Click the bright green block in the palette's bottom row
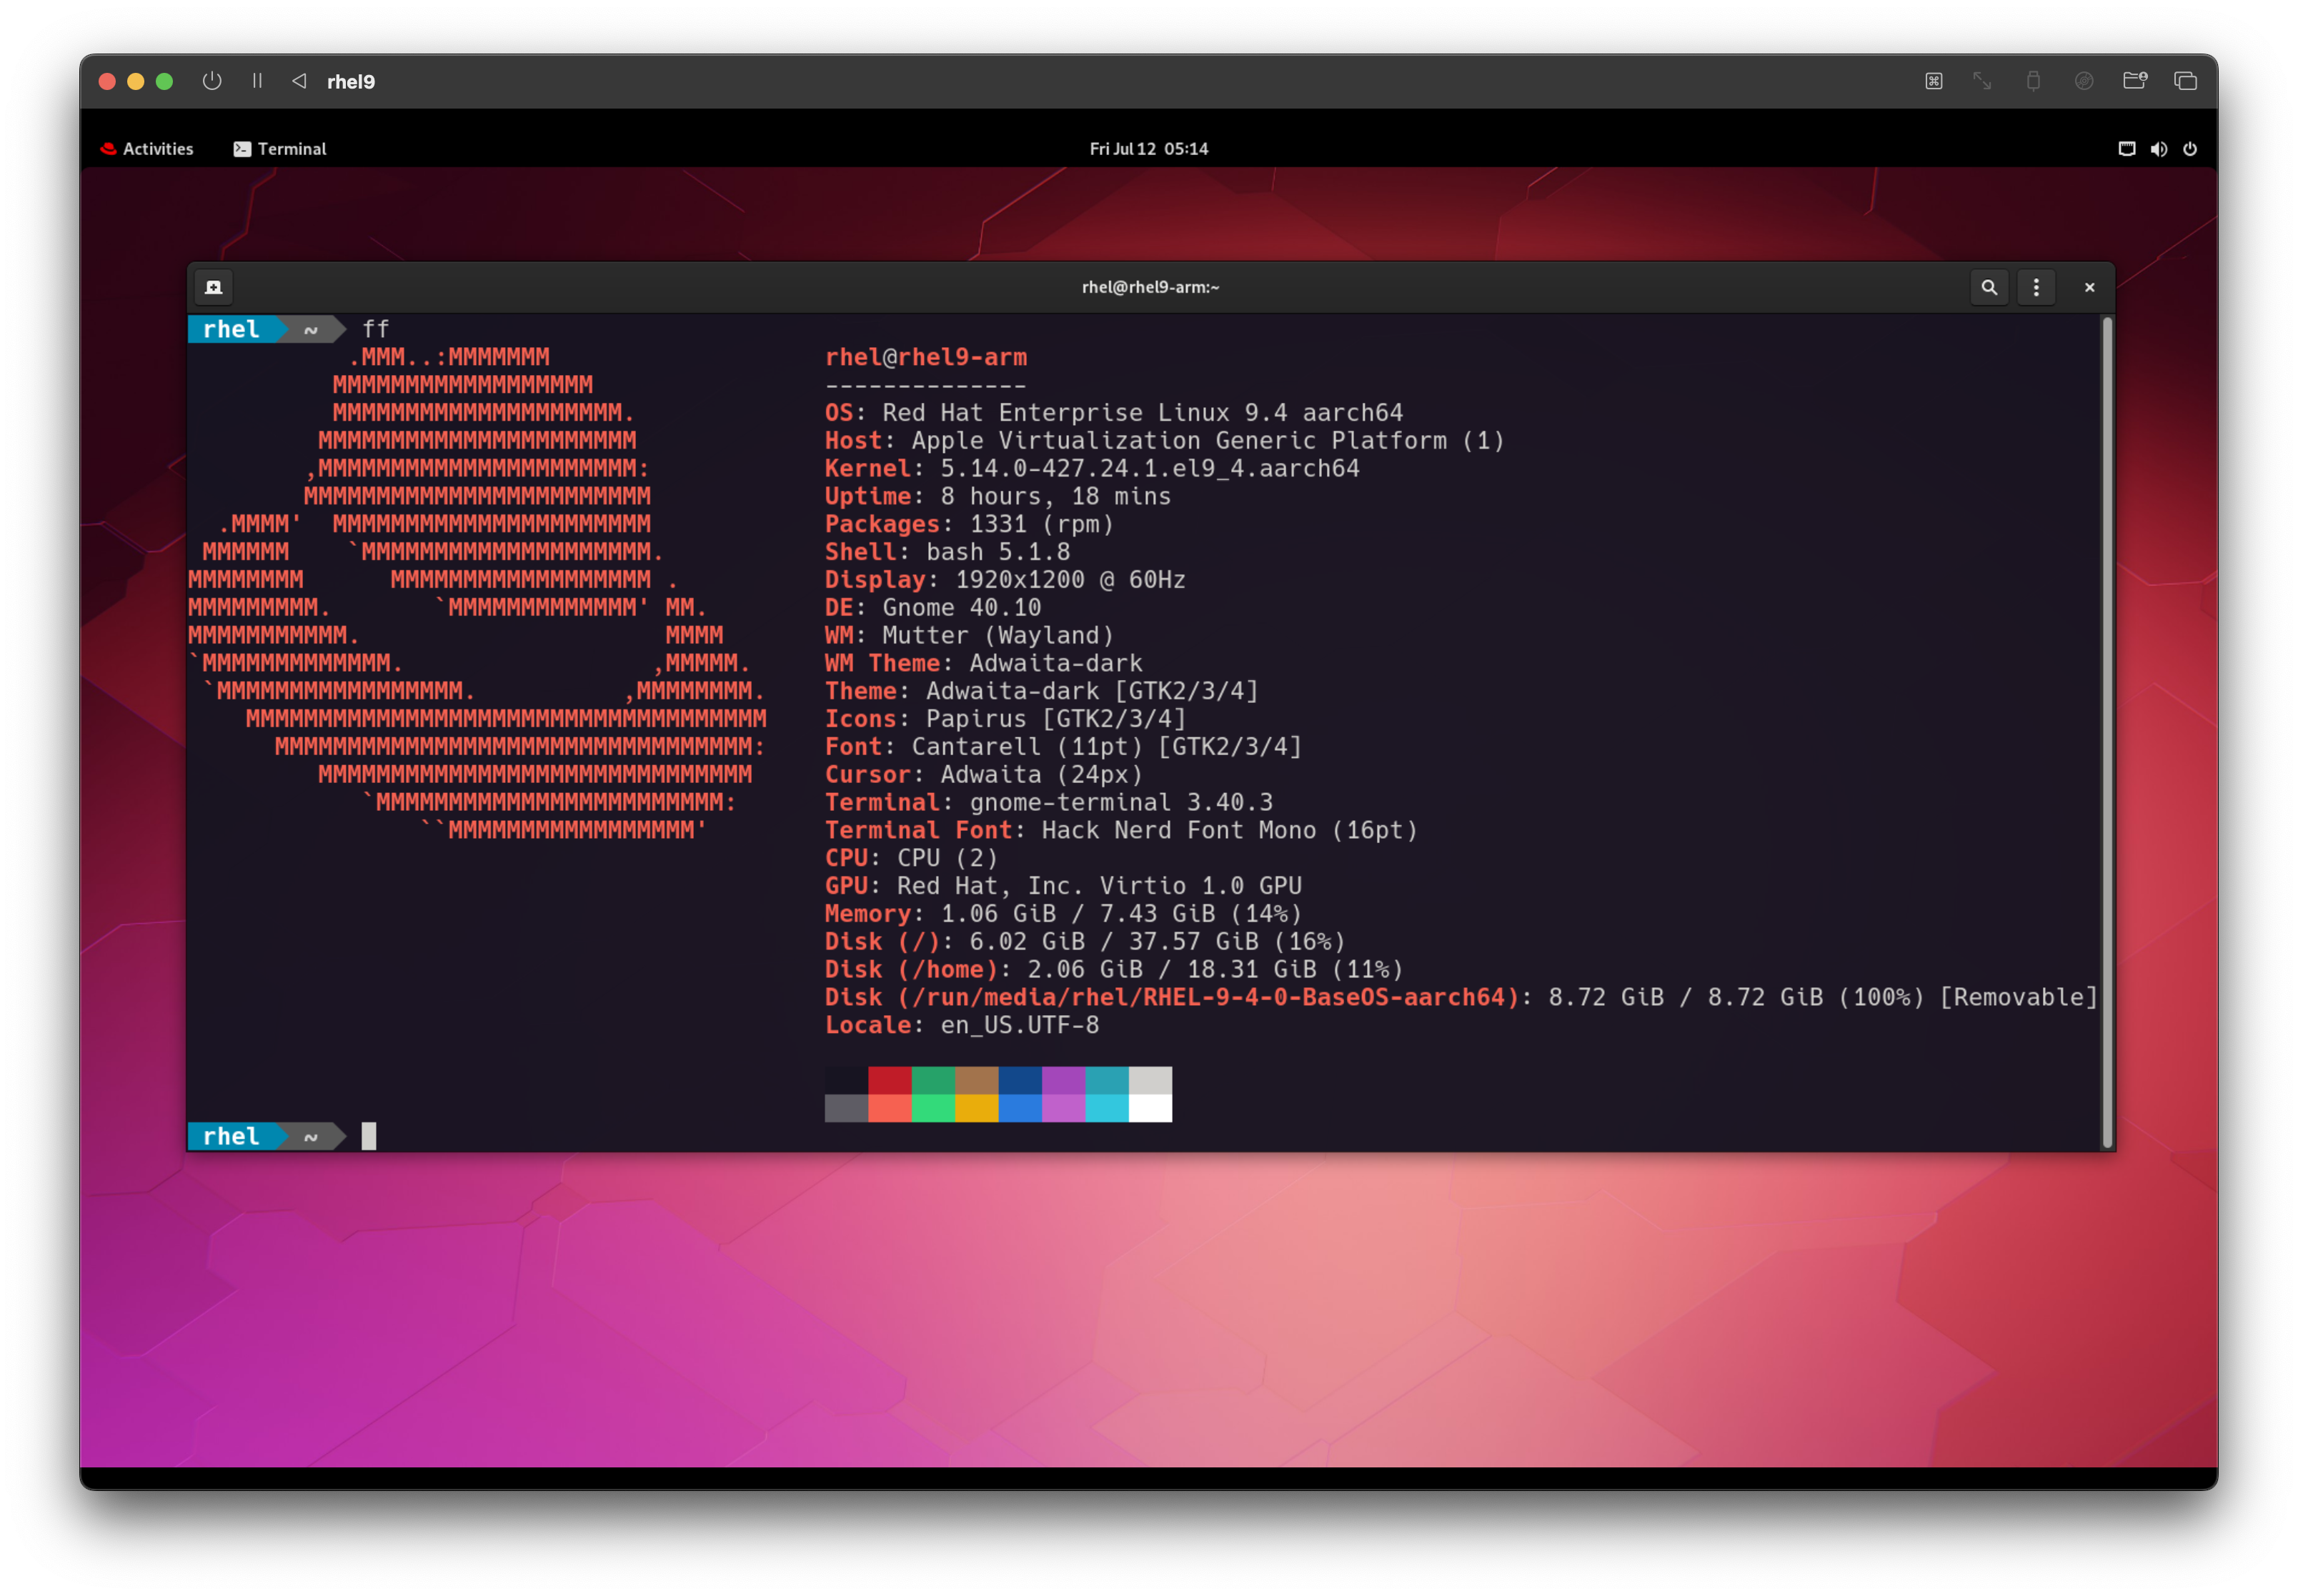Screen dimensions: 2298x1596 tap(933, 1109)
